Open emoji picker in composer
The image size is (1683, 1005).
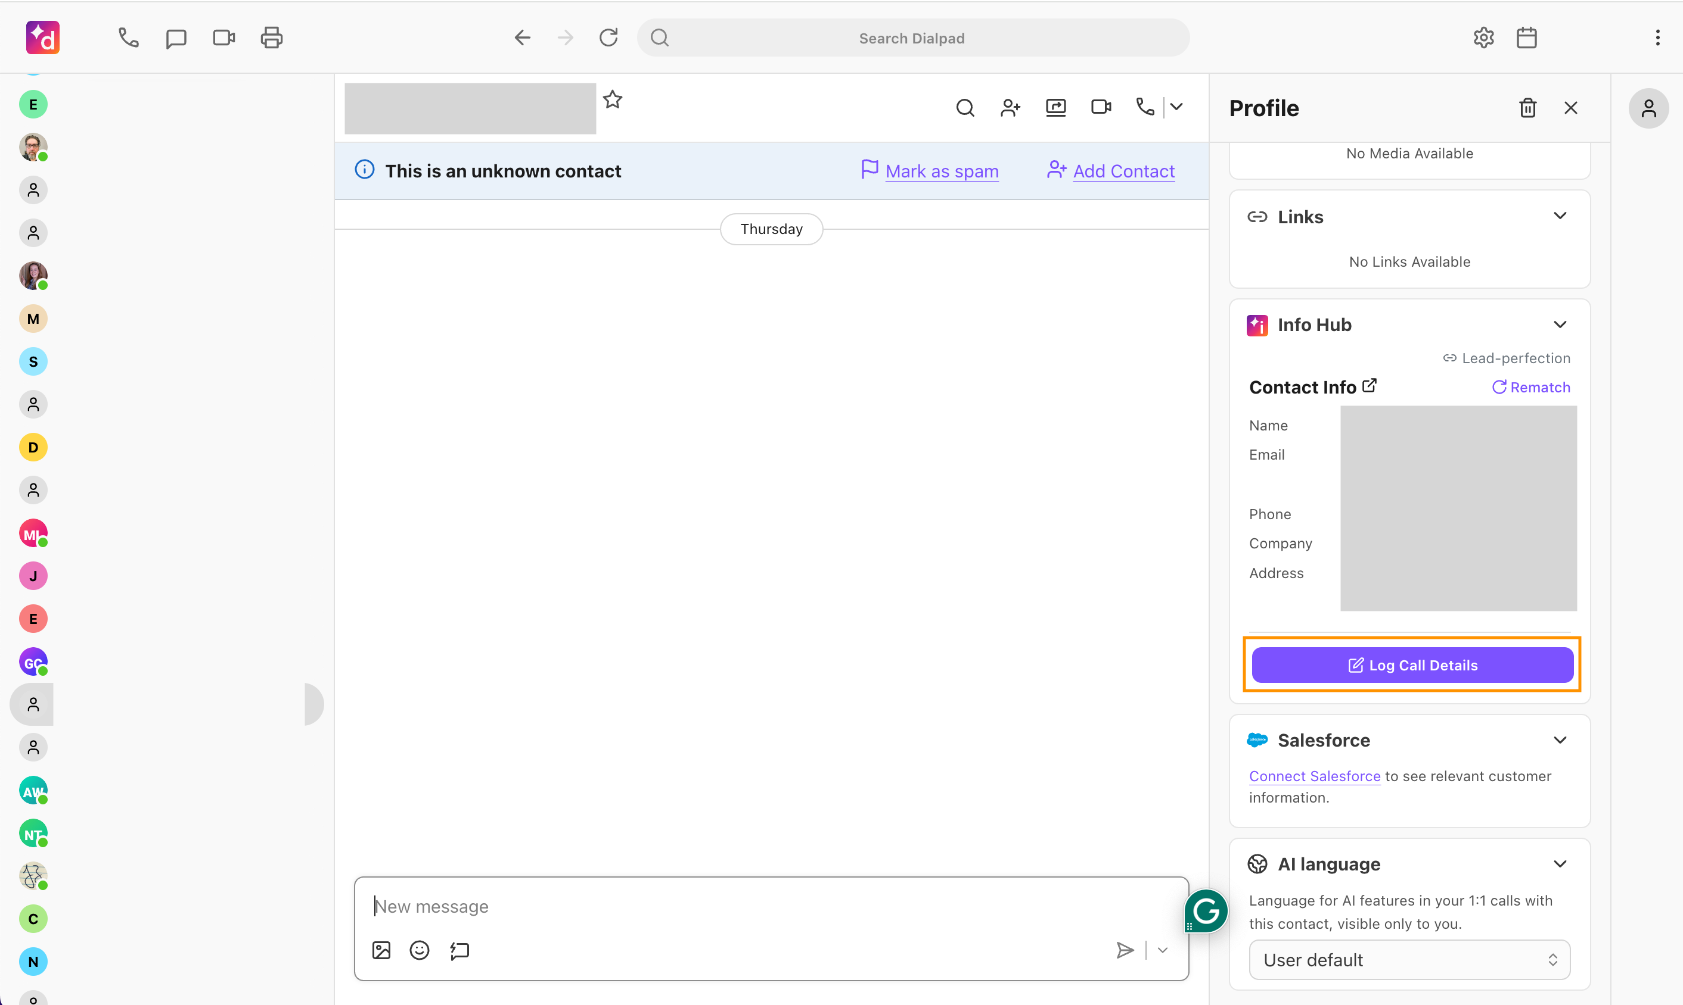pyautogui.click(x=420, y=951)
